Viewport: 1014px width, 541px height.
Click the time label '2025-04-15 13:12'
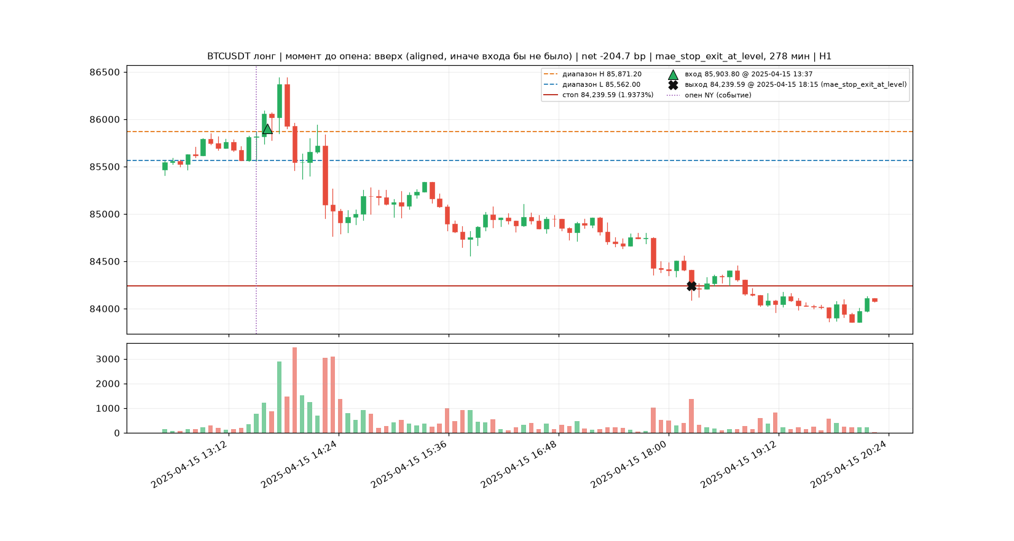[x=189, y=464]
